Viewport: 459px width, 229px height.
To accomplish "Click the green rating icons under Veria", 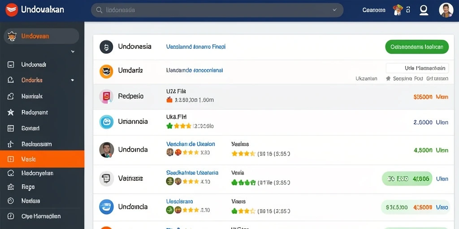I will [x=243, y=182].
